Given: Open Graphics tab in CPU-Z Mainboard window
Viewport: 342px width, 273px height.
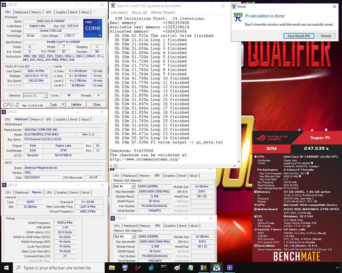Looking at the screenshot, I should pyautogui.click(x=61, y=119).
